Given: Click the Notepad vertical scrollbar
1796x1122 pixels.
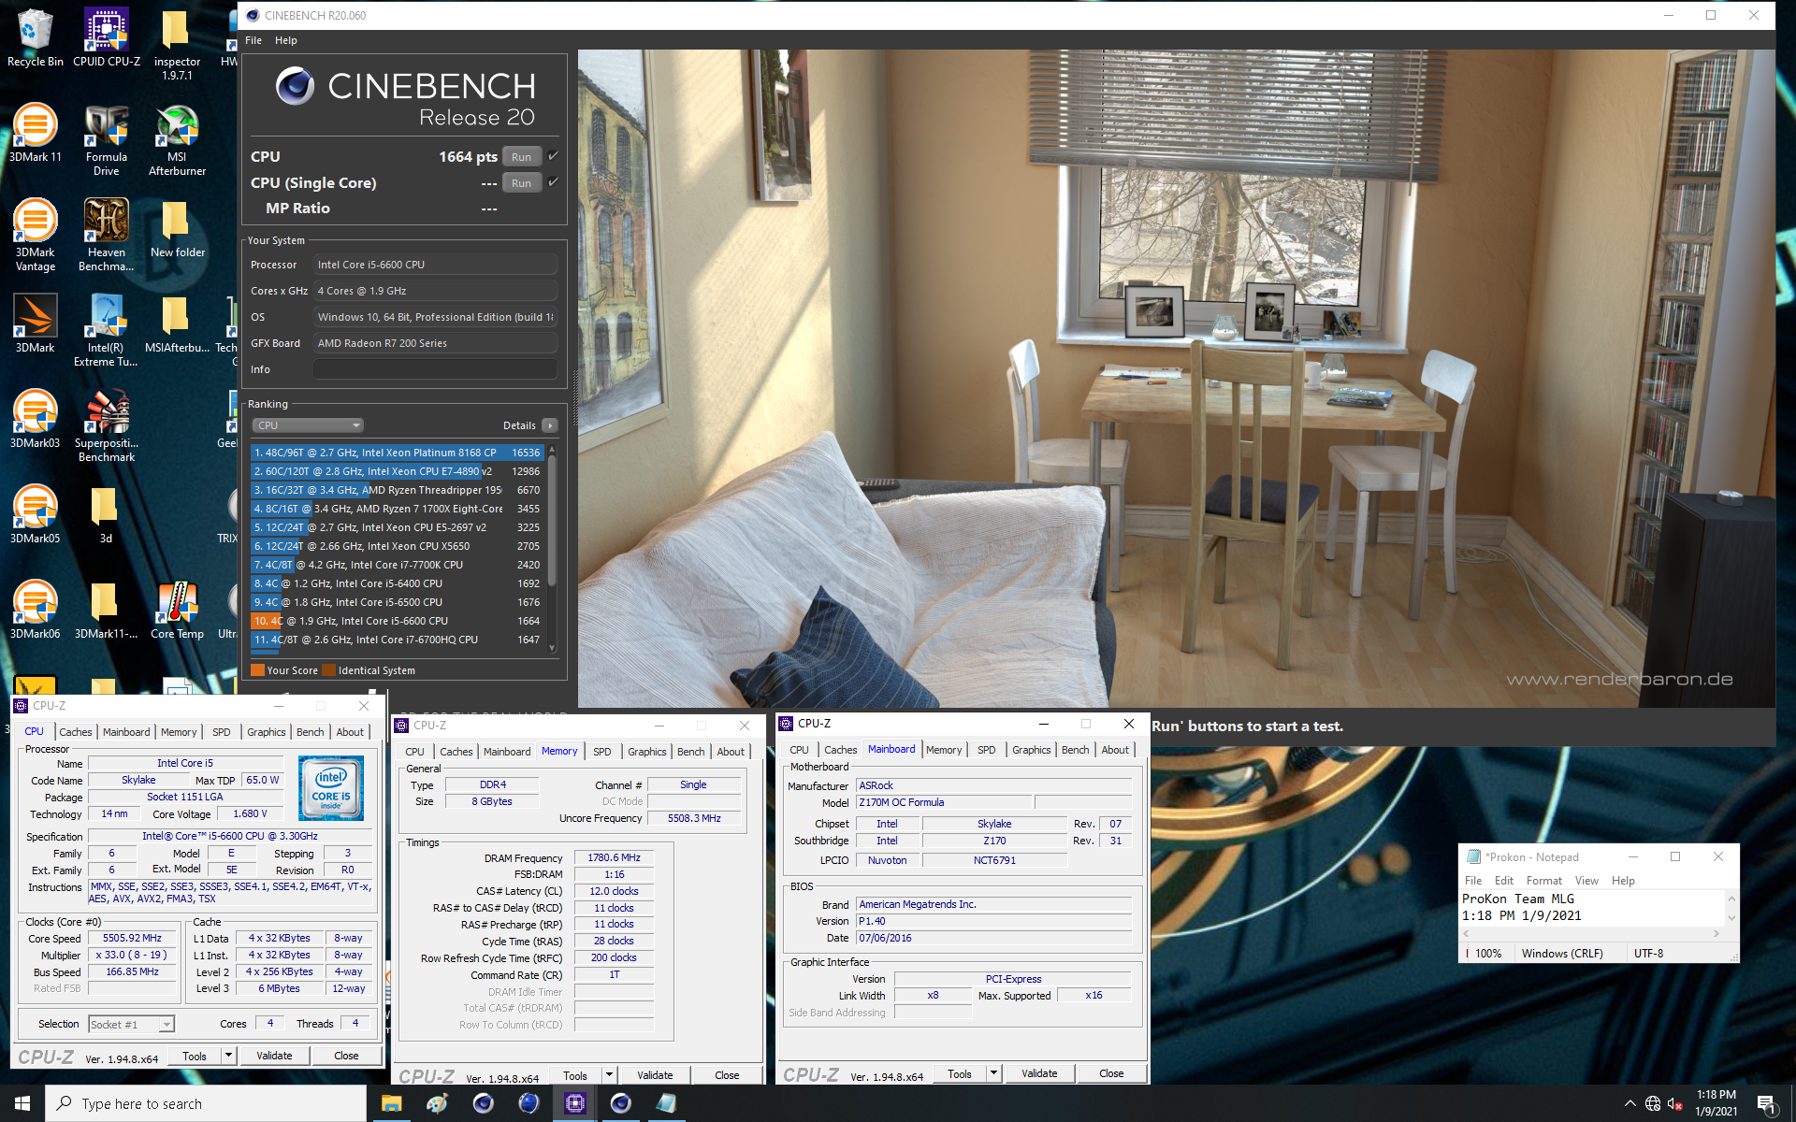Looking at the screenshot, I should (x=1731, y=907).
